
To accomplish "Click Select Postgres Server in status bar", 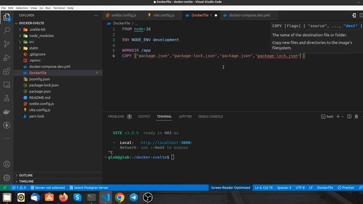I will point(89,188).
